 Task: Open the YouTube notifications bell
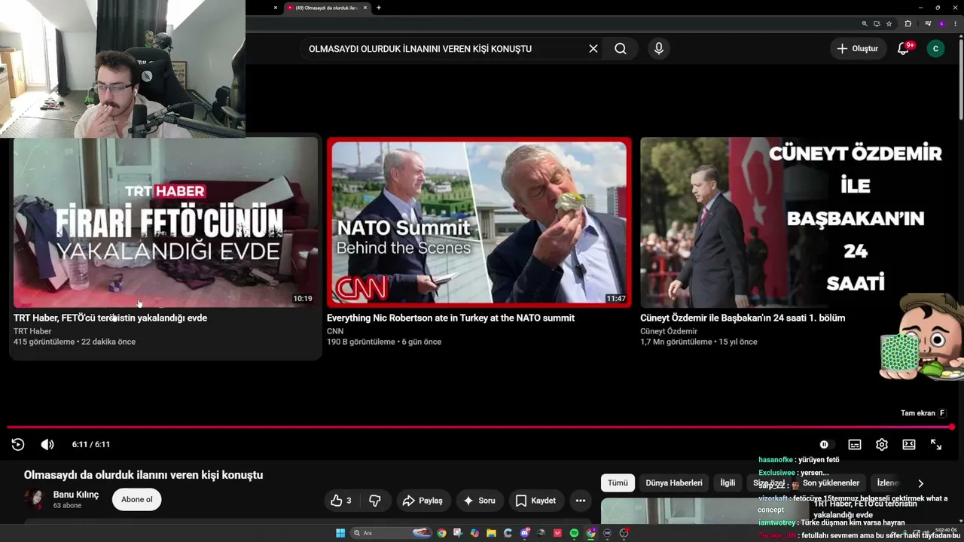point(903,48)
